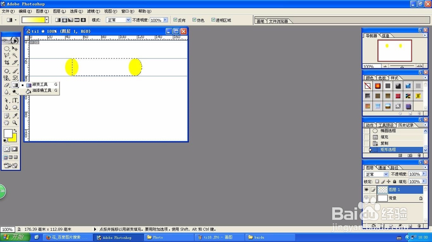Toggle the 透明区域 (transparency) checkbox
432x242 pixels.
coord(213,20)
